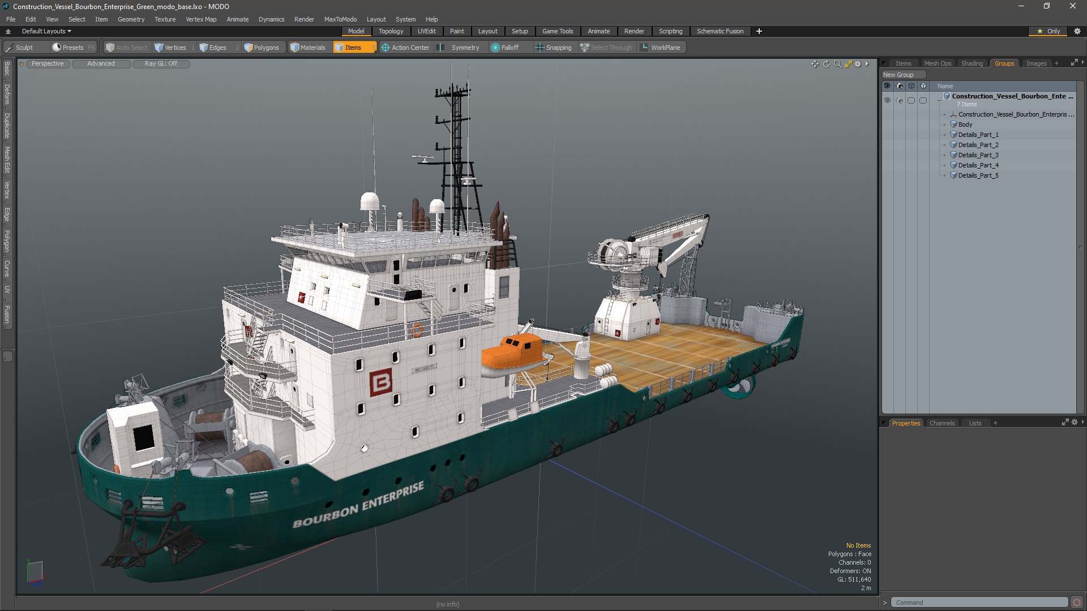Open the Presets browser

pyautogui.click(x=72, y=48)
